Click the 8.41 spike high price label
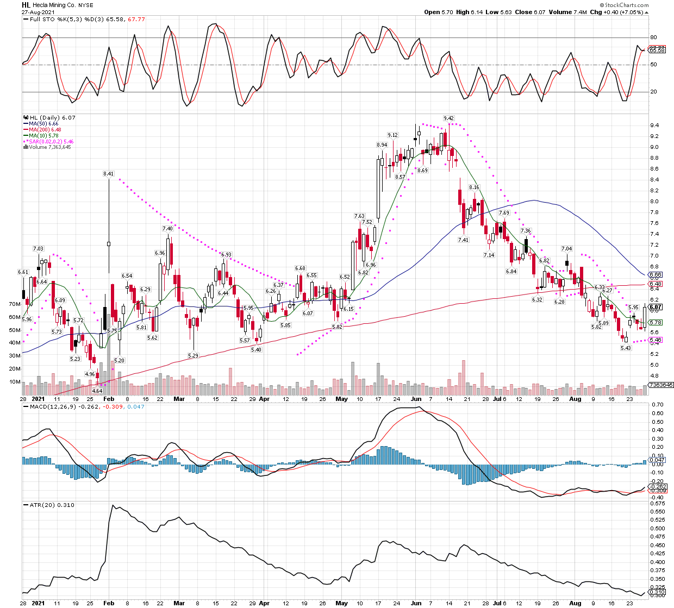 [109, 174]
